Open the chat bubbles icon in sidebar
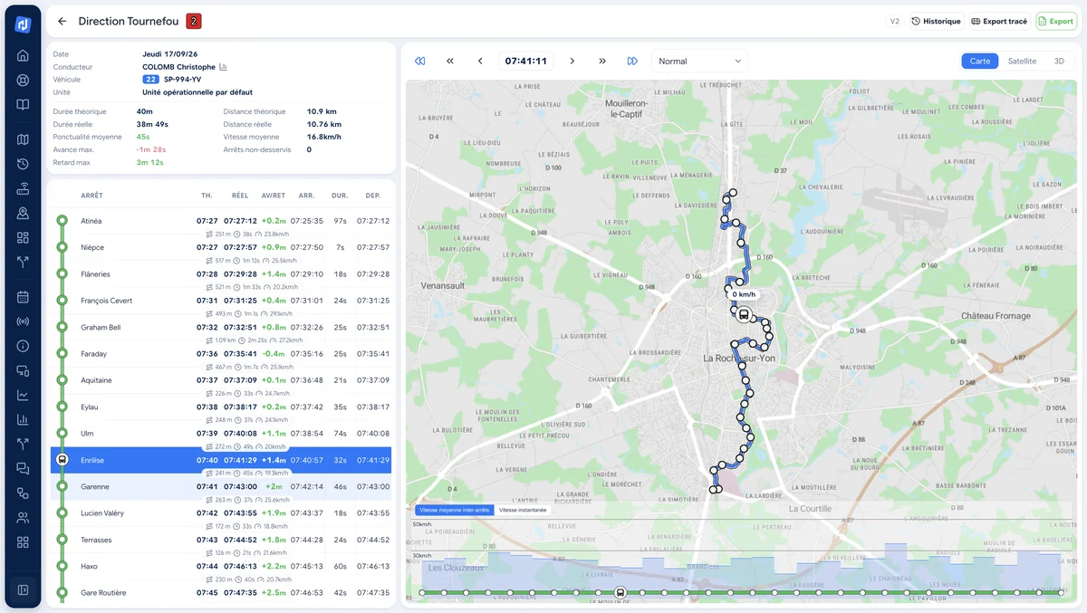Image resolution: width=1087 pixels, height=613 pixels. click(23, 468)
